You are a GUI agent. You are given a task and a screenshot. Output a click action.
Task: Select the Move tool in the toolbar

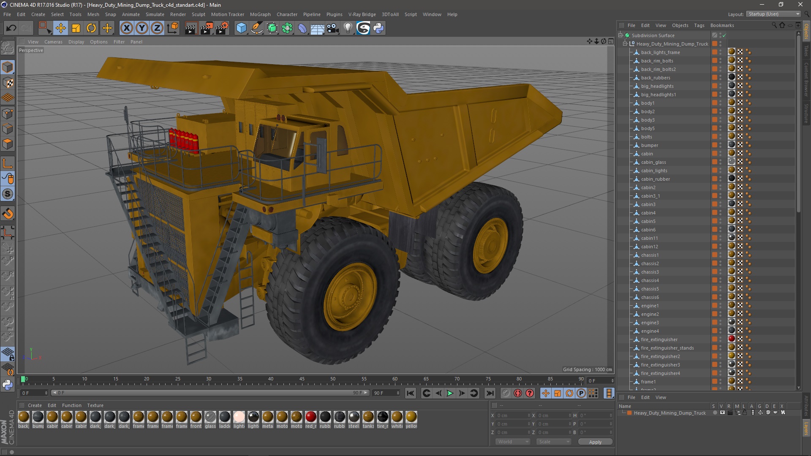[x=60, y=28]
